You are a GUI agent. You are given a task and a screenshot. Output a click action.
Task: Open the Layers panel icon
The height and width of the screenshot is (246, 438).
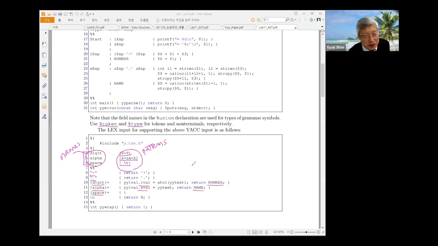tap(44, 65)
